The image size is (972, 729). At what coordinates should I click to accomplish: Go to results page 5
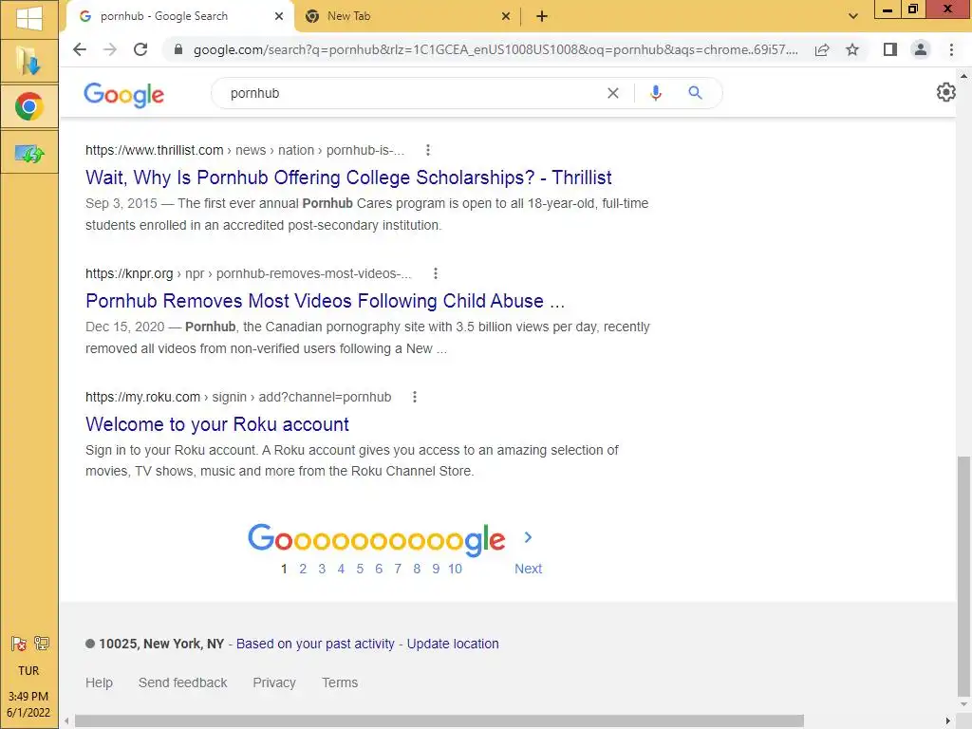click(360, 569)
